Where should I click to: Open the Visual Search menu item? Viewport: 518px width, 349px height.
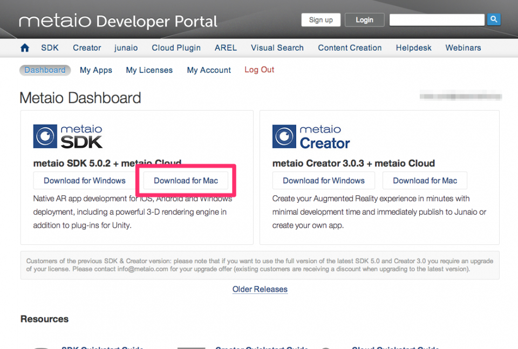[277, 48]
